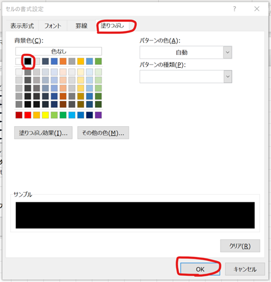The width and height of the screenshot is (271, 282).
Task: Choose the yellow standard color swatch
Action: (x=45, y=115)
